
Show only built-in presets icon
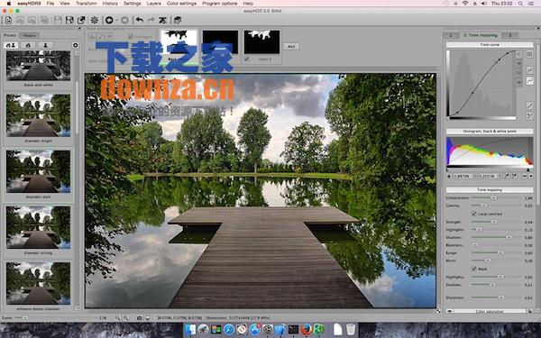tap(28, 45)
